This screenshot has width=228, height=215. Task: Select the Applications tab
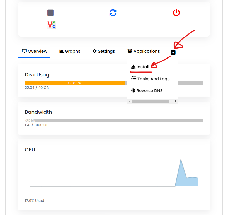pyautogui.click(x=144, y=51)
